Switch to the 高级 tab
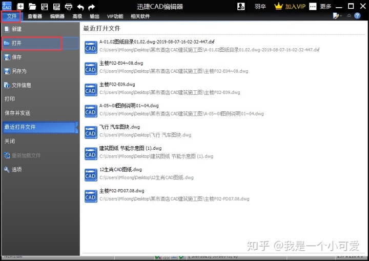This screenshot has width=369, height=261. 77,16
